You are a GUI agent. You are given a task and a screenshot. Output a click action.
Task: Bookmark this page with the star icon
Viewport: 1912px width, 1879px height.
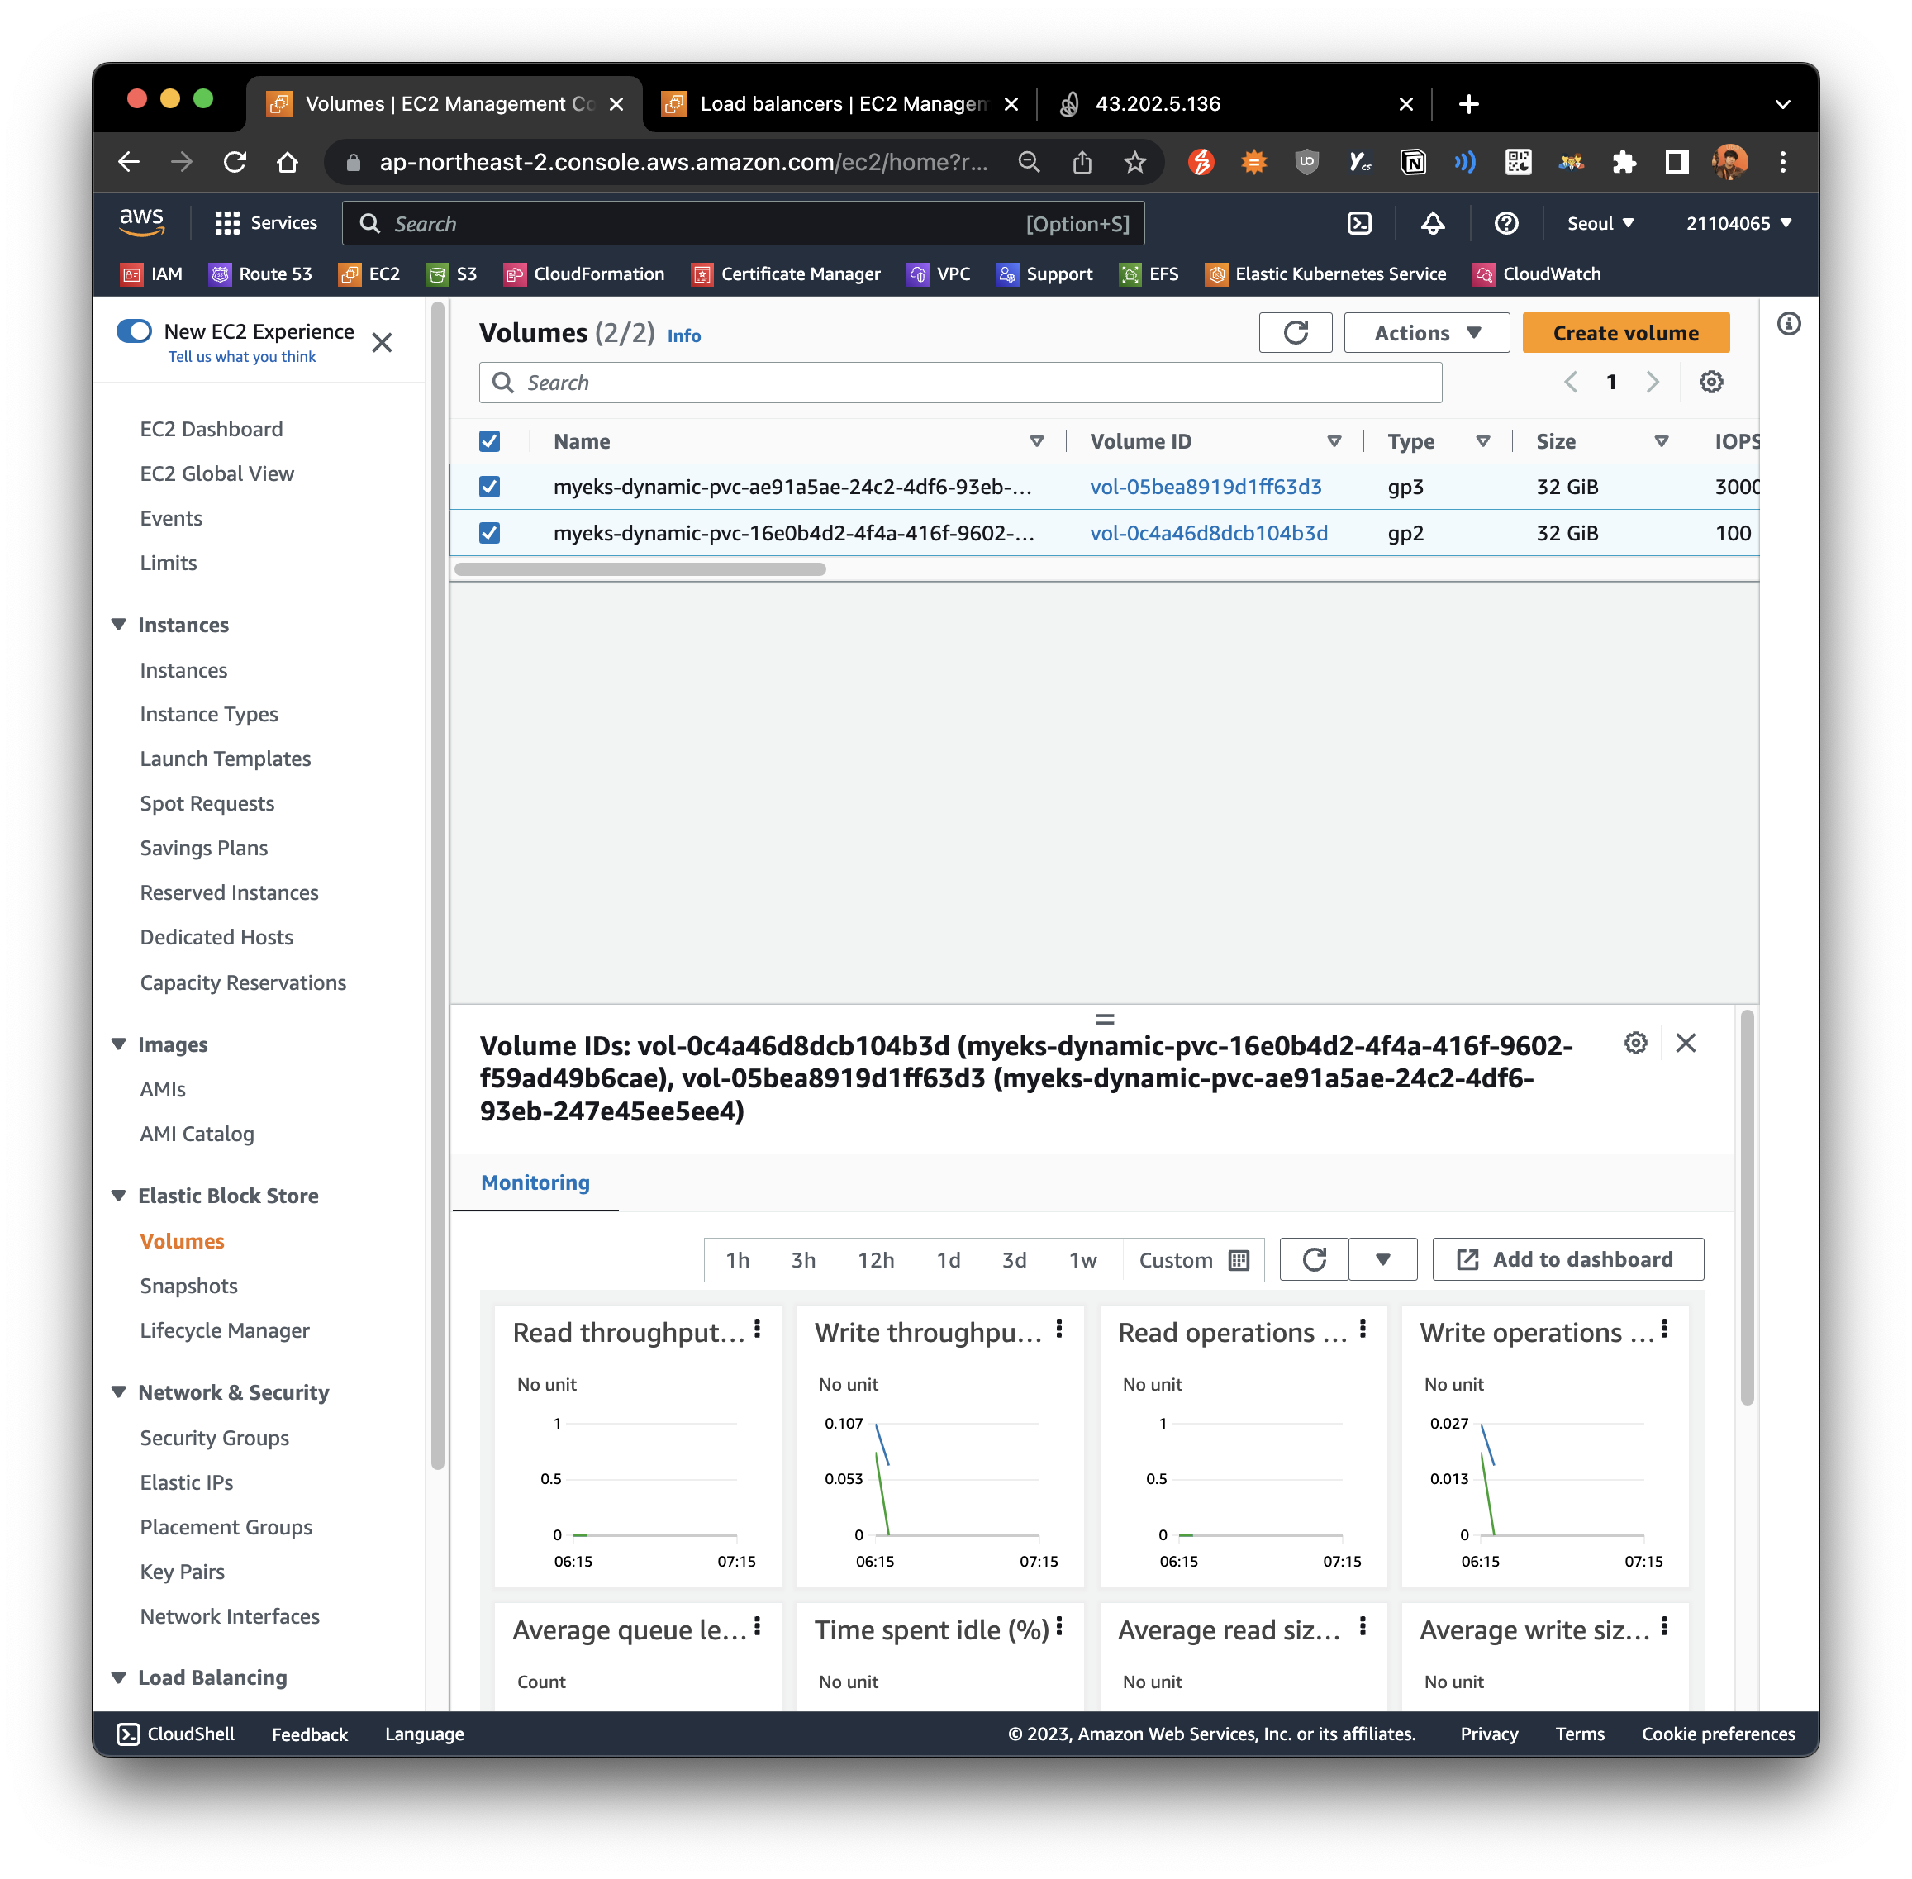click(x=1134, y=162)
